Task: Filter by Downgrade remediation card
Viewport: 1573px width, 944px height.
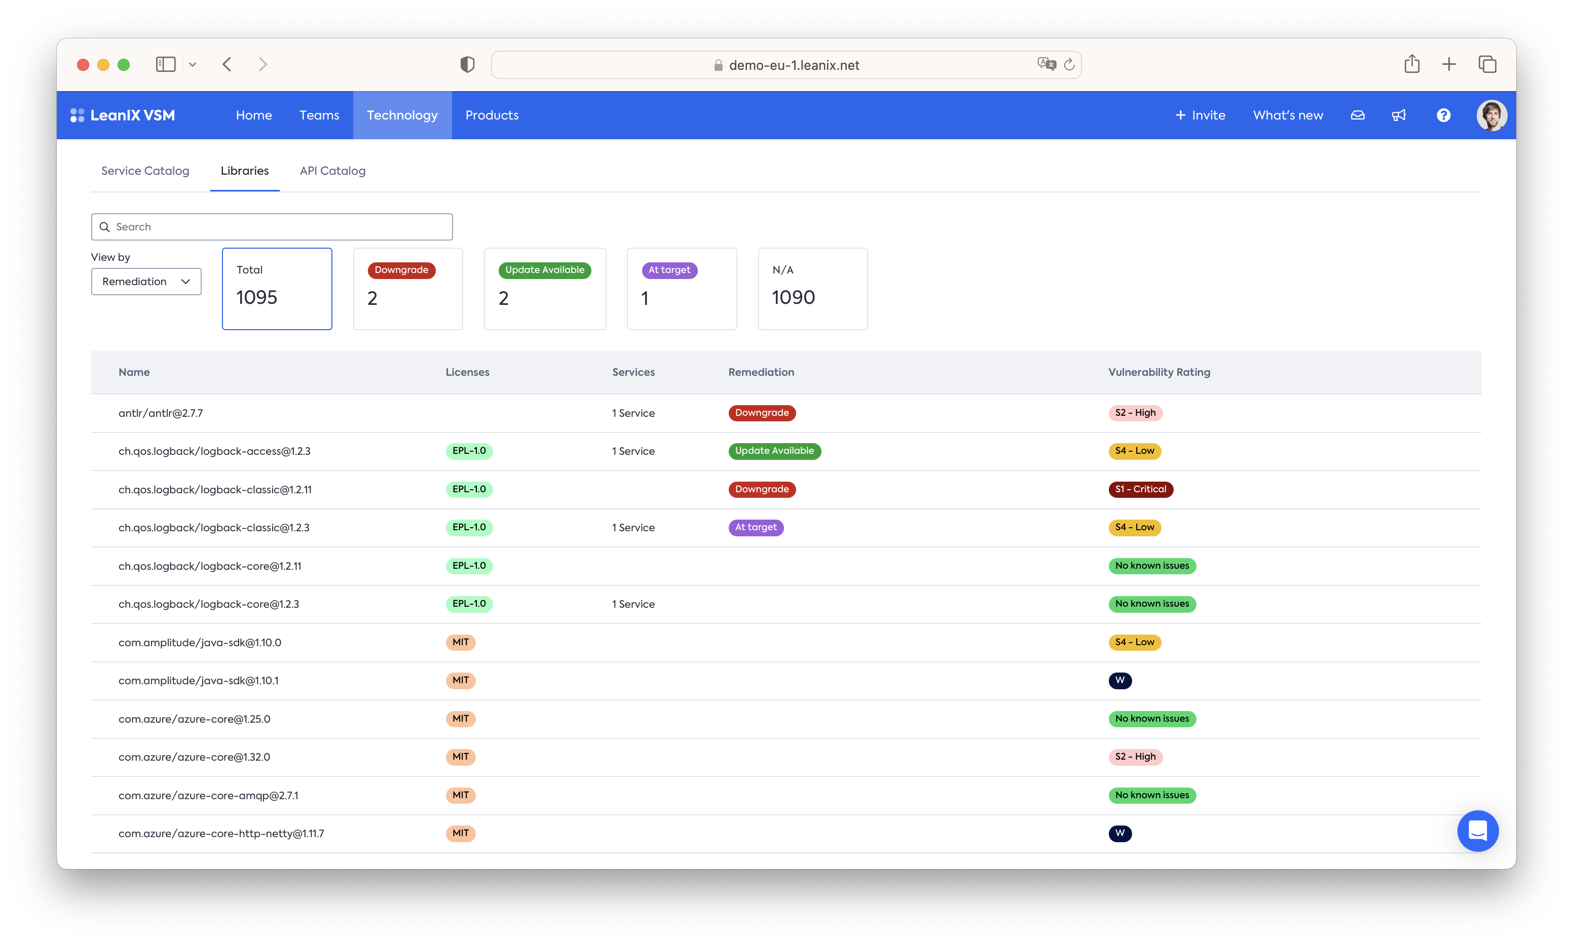Action: (408, 289)
